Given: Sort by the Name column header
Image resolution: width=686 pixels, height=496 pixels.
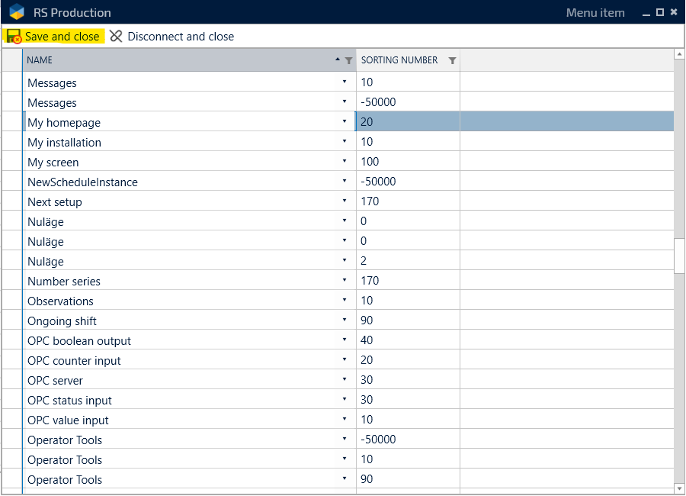Looking at the screenshot, I should pos(175,60).
